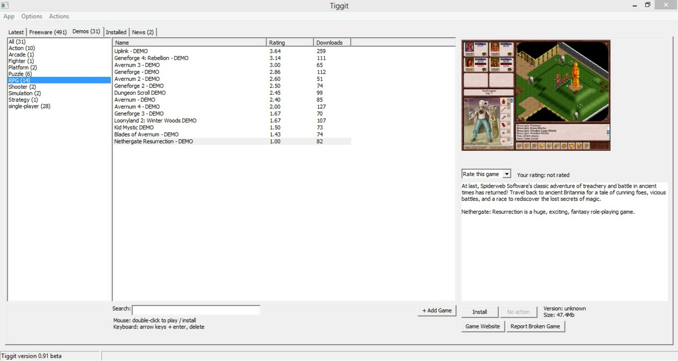Switch to the Latest tab
The height and width of the screenshot is (361, 678).
click(x=16, y=32)
